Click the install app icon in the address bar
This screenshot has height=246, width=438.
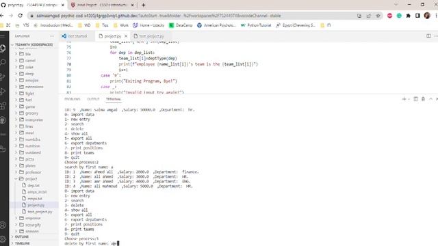(359, 16)
